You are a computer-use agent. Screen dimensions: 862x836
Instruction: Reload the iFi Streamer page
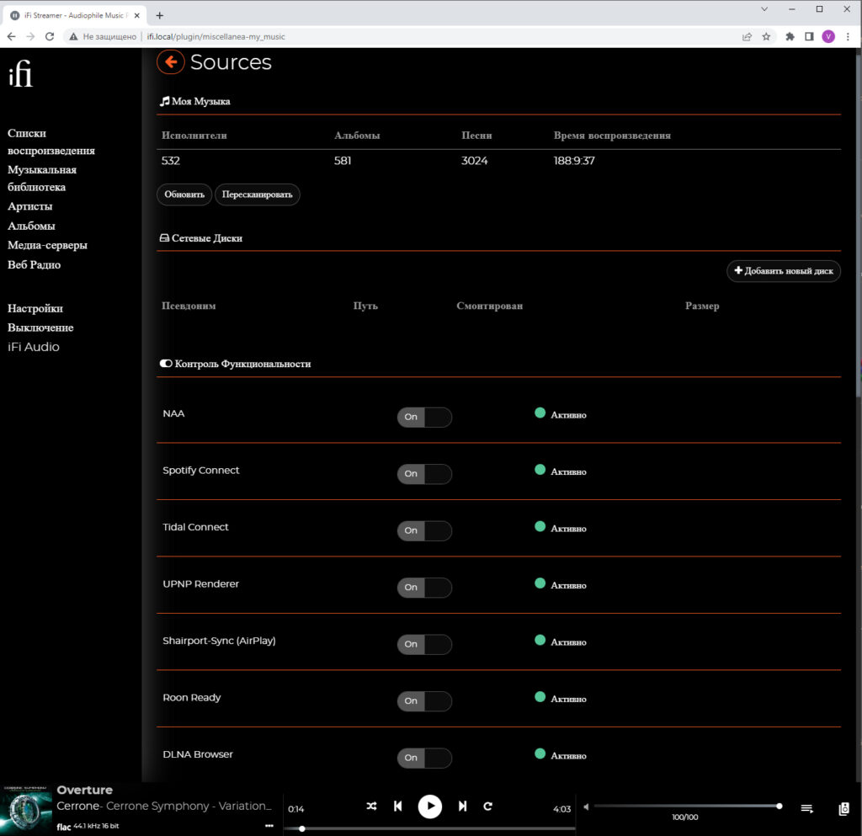[x=50, y=37]
